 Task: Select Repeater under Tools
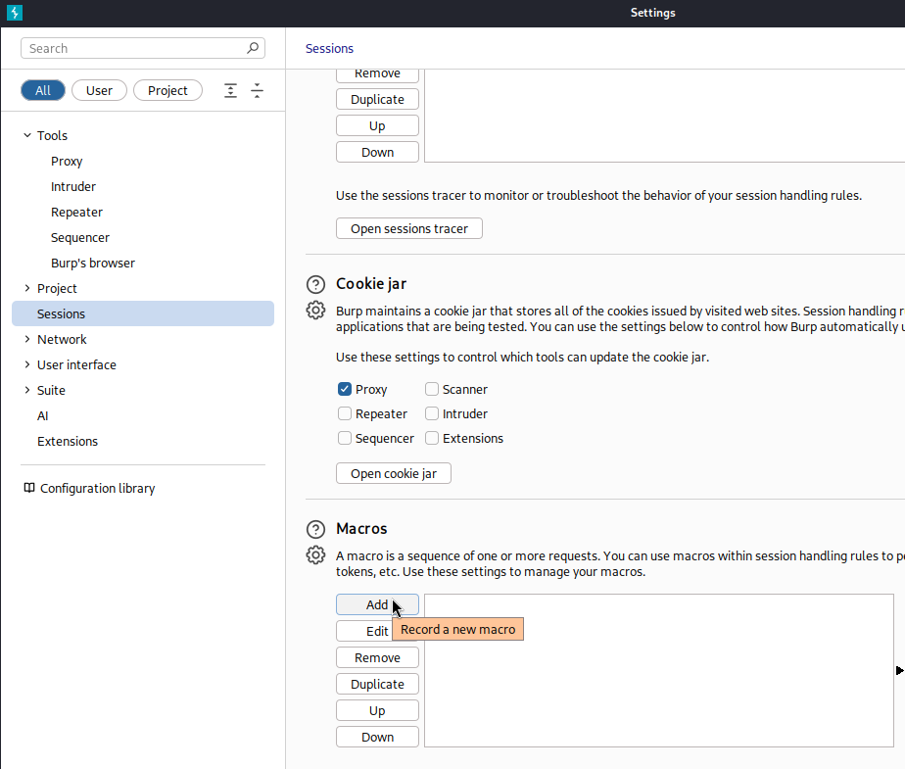point(76,212)
